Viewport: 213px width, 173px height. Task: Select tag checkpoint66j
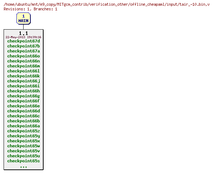[x=24, y=81]
